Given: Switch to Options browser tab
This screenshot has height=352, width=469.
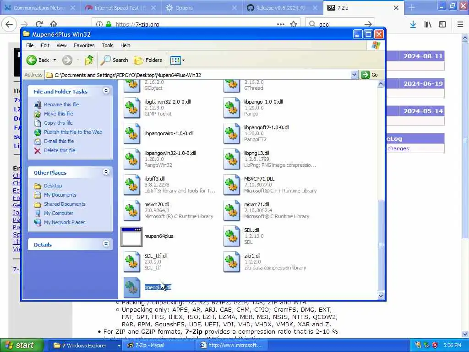Looking at the screenshot, I should click(202, 8).
